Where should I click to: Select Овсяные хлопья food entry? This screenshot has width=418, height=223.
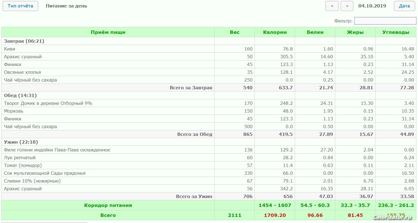pyautogui.click(x=22, y=72)
